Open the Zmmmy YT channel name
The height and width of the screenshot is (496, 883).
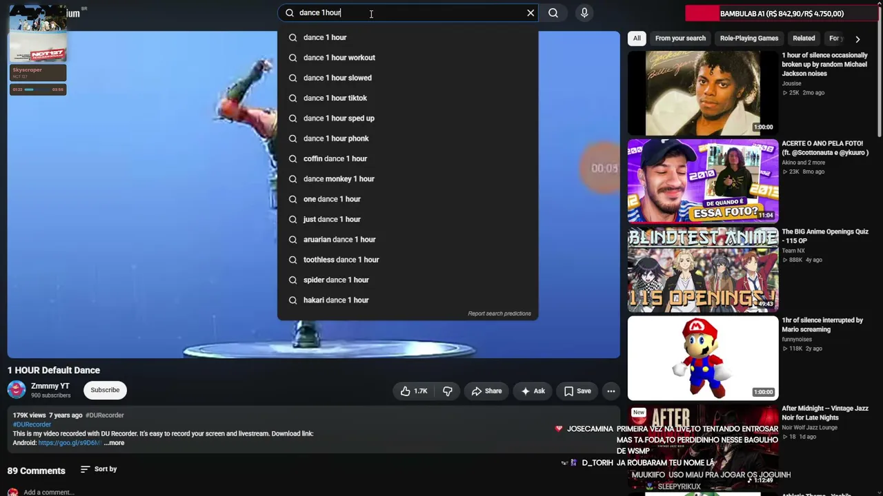coord(50,386)
